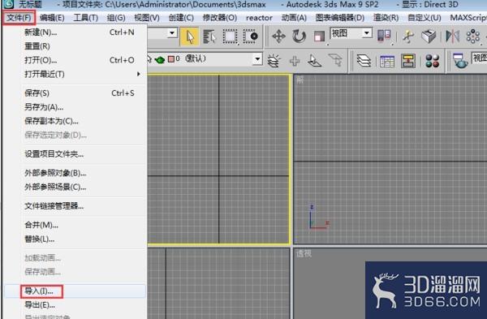Choose the Rectangular Selection Region tool
487x319 pixels.
(230, 37)
